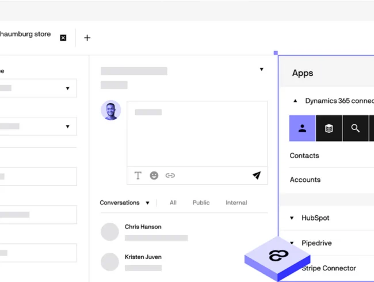Select the cube icon in Dynamics toolbar
374x282 pixels.
(329, 128)
